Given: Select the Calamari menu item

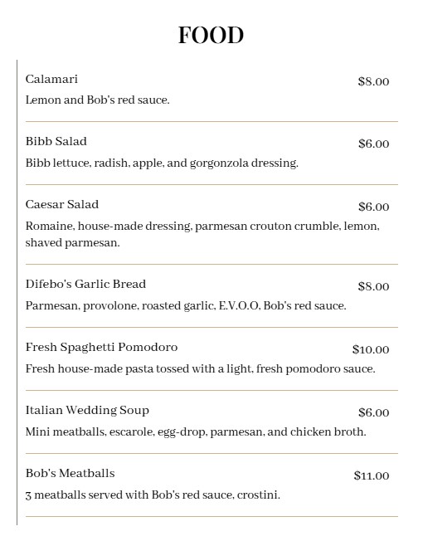Looking at the screenshot, I should click(x=51, y=79).
